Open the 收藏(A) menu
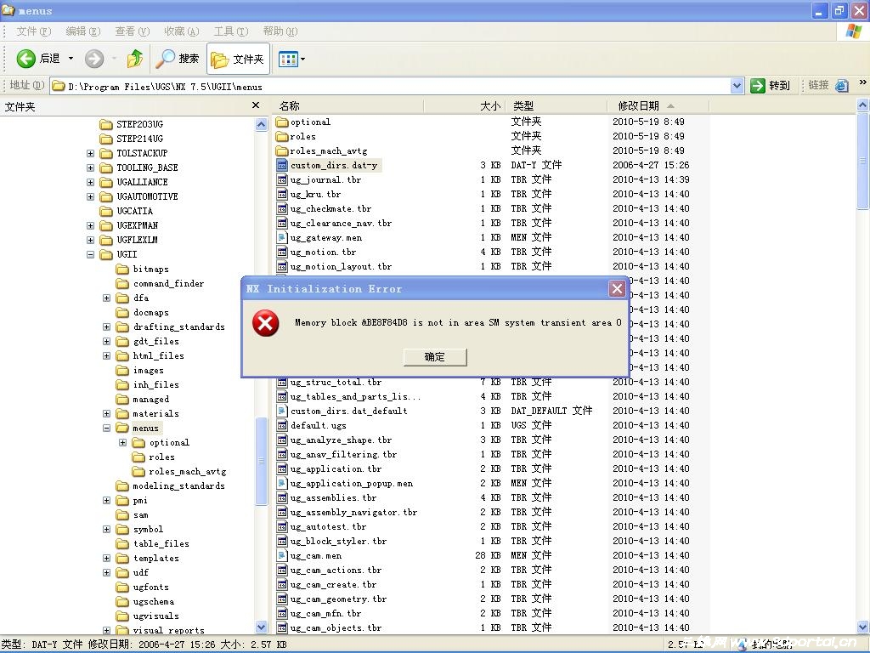The image size is (870, 653). 182,31
